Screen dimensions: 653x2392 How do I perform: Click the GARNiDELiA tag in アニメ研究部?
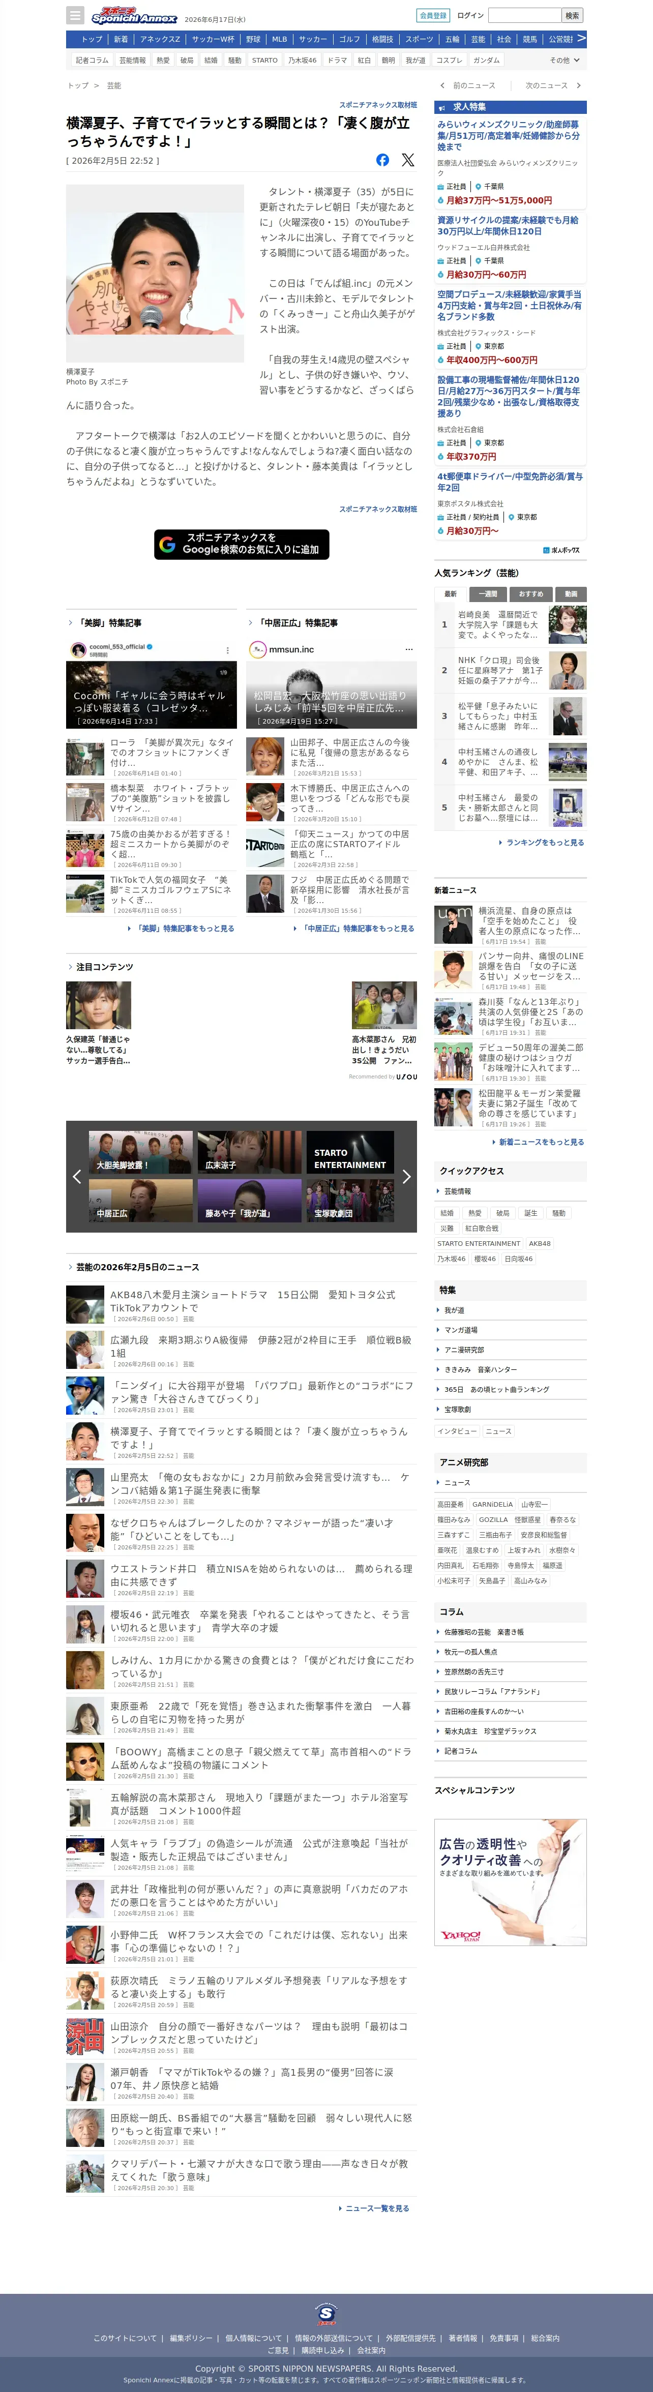click(x=492, y=1504)
